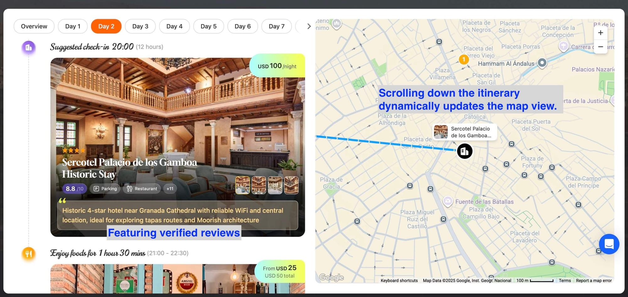
Task: Go to the Day 7 itinerary tab
Action: point(276,26)
